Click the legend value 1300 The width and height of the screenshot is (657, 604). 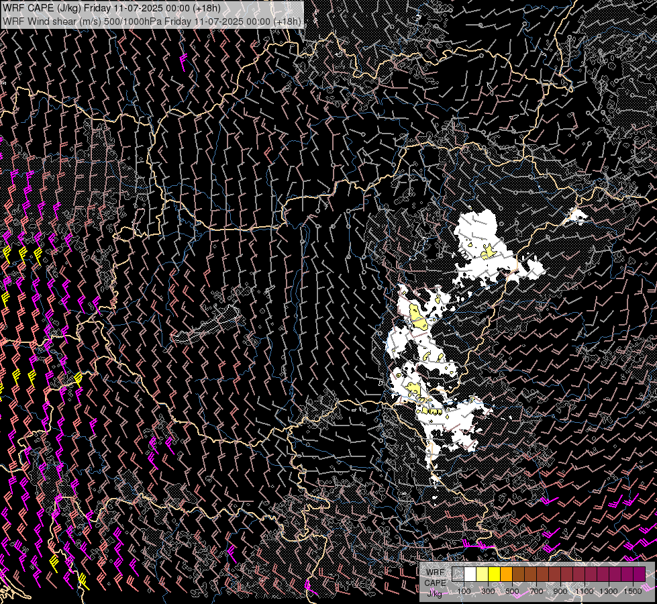coord(609,591)
